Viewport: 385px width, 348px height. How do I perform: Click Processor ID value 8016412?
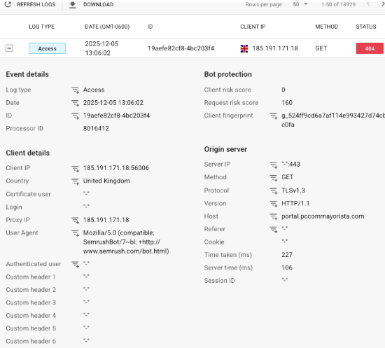coord(96,128)
